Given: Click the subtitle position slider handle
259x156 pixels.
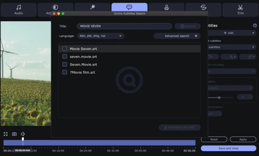Looking at the screenshot, I should coord(219,98).
